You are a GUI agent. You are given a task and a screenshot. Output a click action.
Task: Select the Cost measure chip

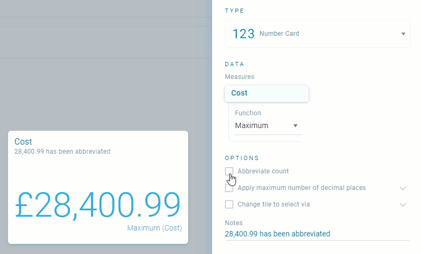(x=266, y=93)
